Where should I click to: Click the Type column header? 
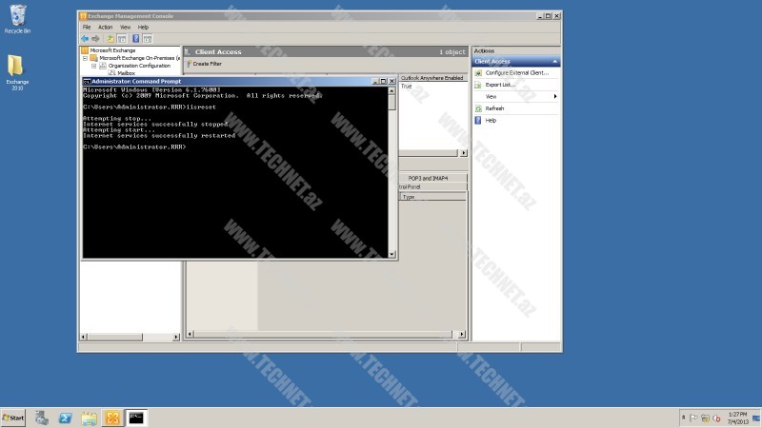click(433, 197)
